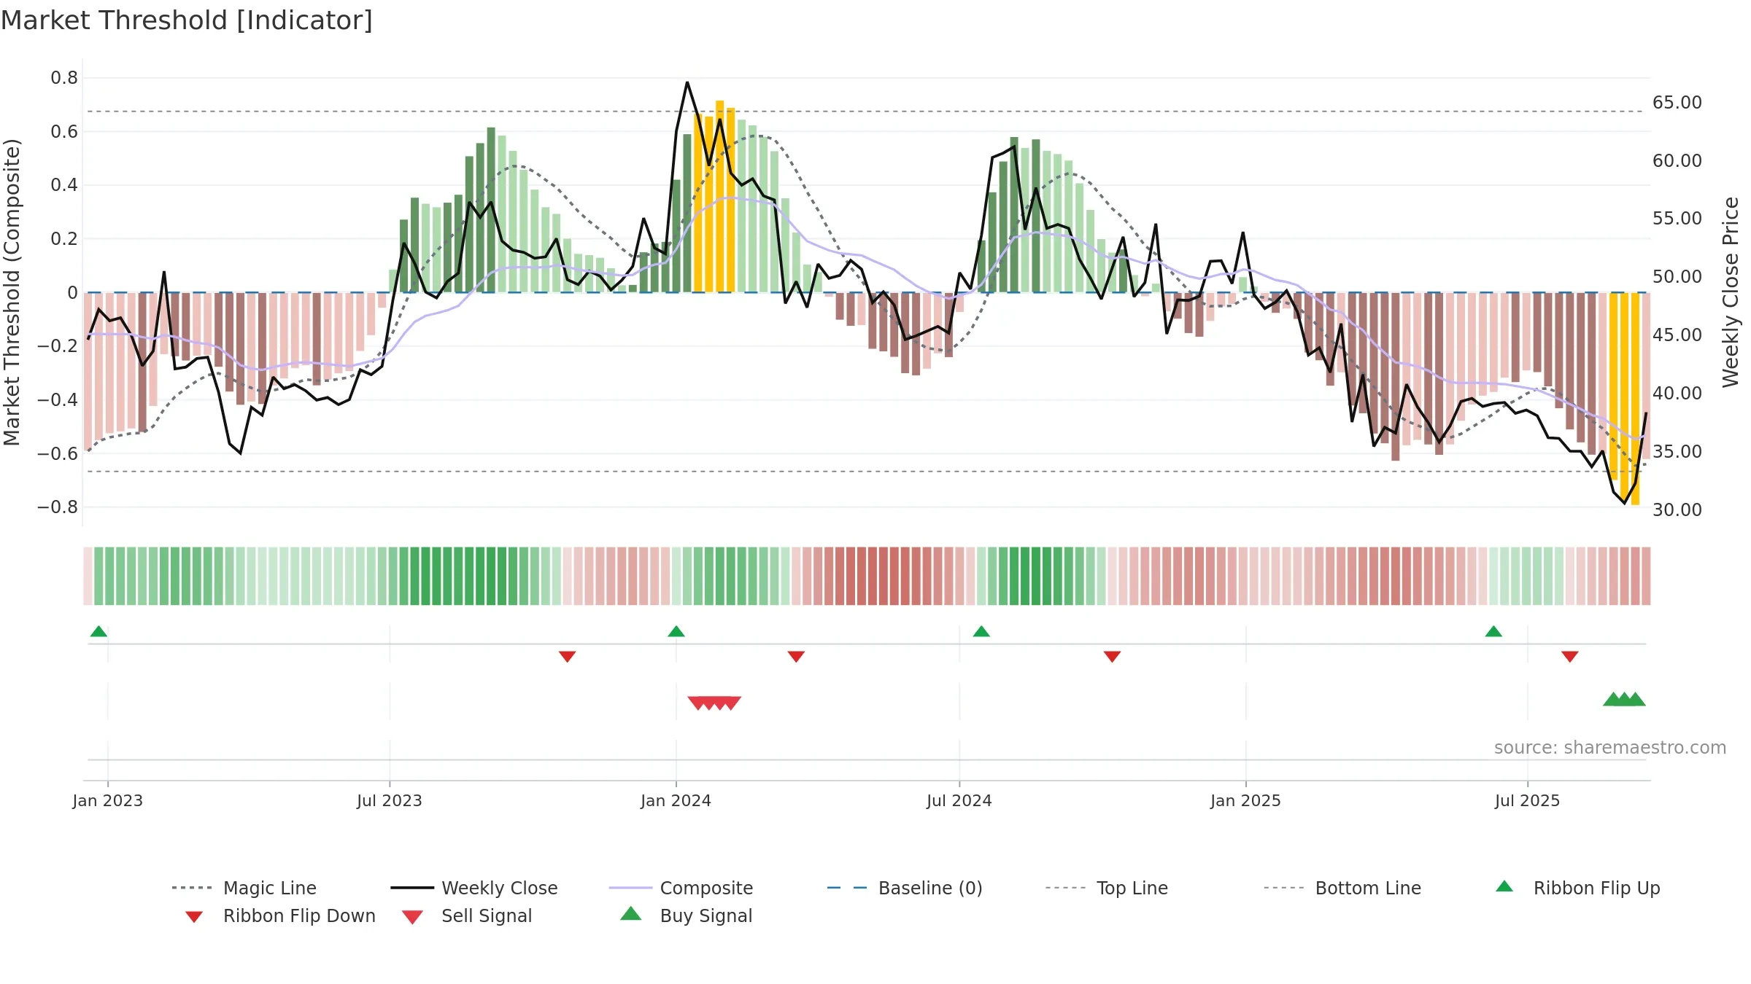1751x984 pixels.
Task: Click the 0.6 left-axis tick label
Action: [64, 132]
